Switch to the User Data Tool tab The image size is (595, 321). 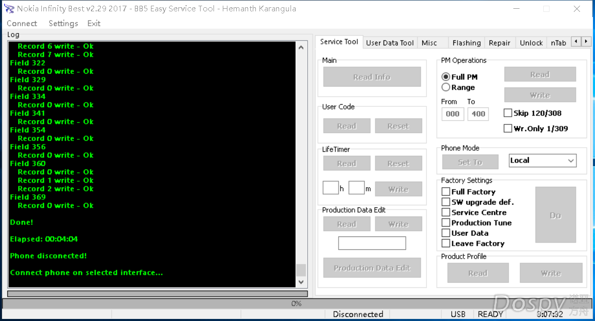click(390, 43)
